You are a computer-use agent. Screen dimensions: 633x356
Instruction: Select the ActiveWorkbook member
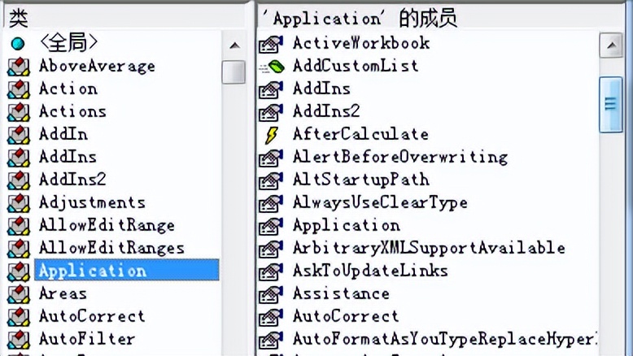click(361, 43)
